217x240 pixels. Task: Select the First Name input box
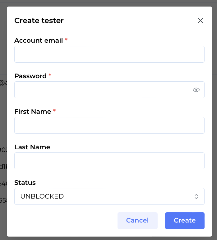tap(109, 125)
